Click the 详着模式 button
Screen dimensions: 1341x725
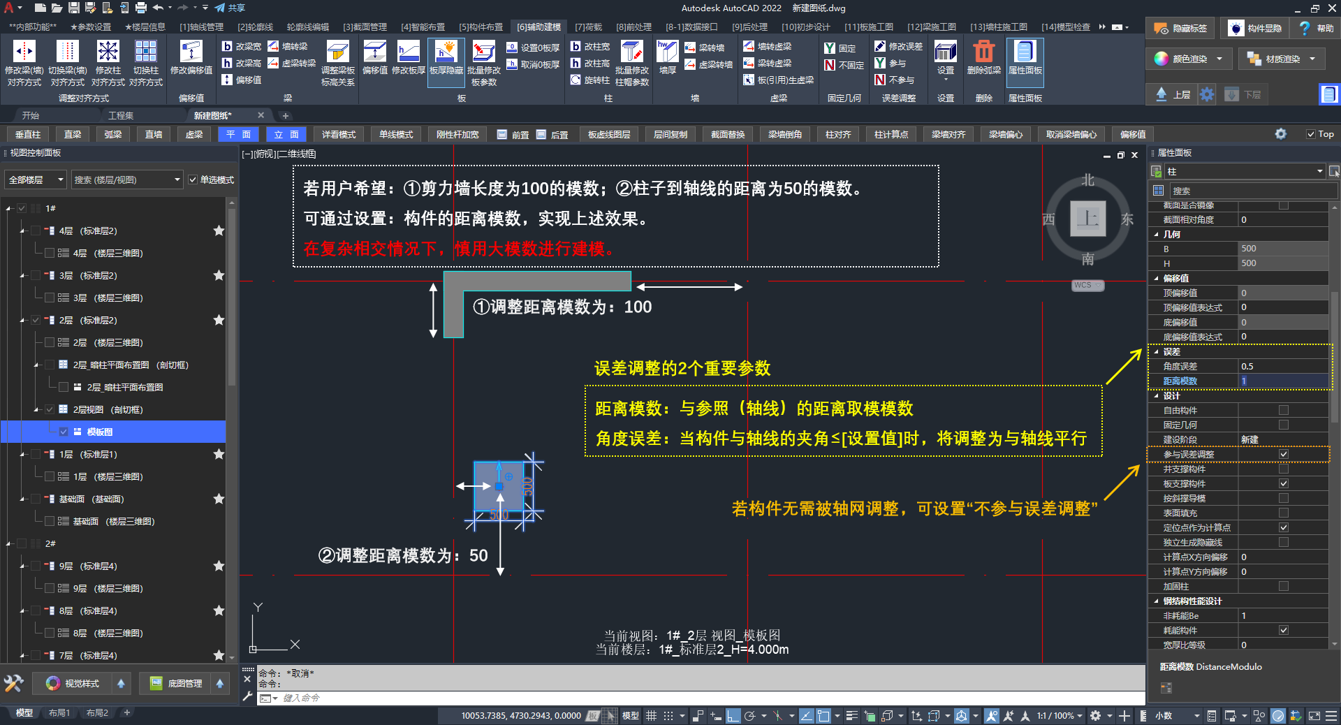(339, 135)
